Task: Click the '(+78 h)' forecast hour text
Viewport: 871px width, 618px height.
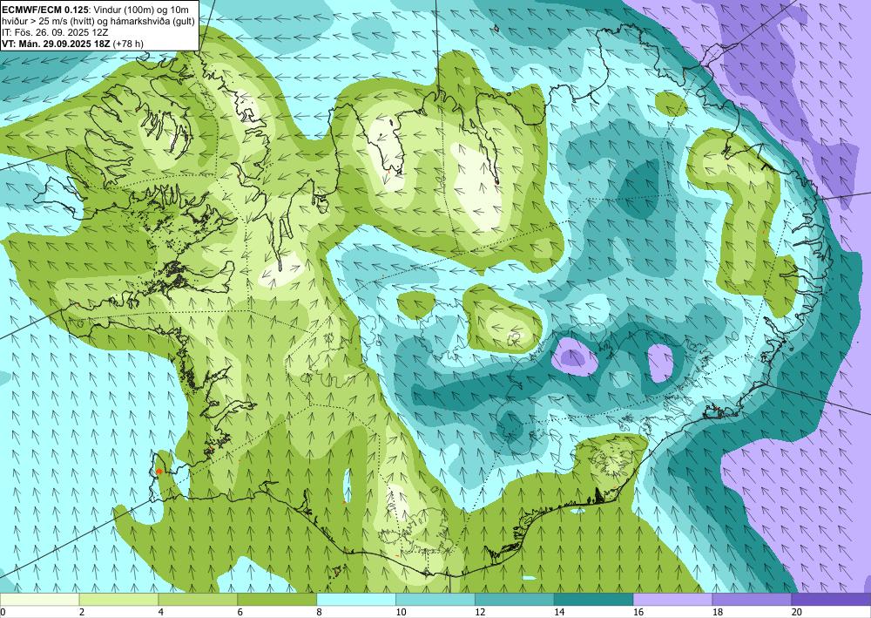Action: coord(128,44)
